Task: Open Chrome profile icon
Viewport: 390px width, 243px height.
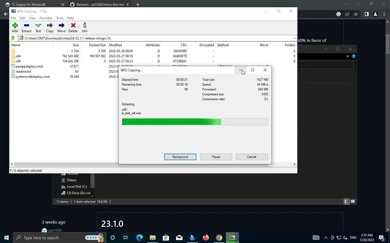Action: point(375,14)
